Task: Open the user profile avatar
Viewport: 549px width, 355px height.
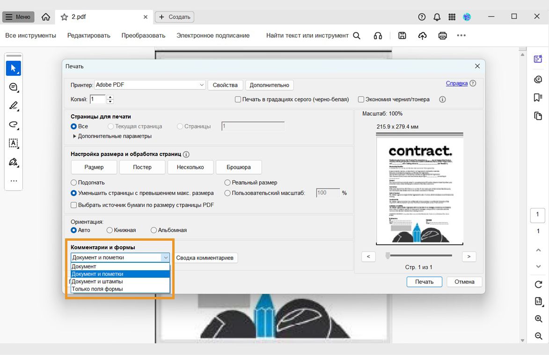Action: (x=467, y=17)
